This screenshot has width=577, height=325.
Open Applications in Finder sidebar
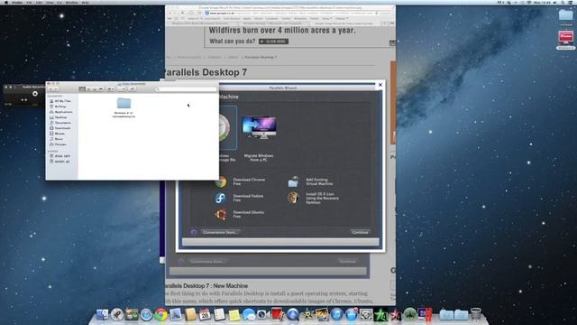(61, 112)
